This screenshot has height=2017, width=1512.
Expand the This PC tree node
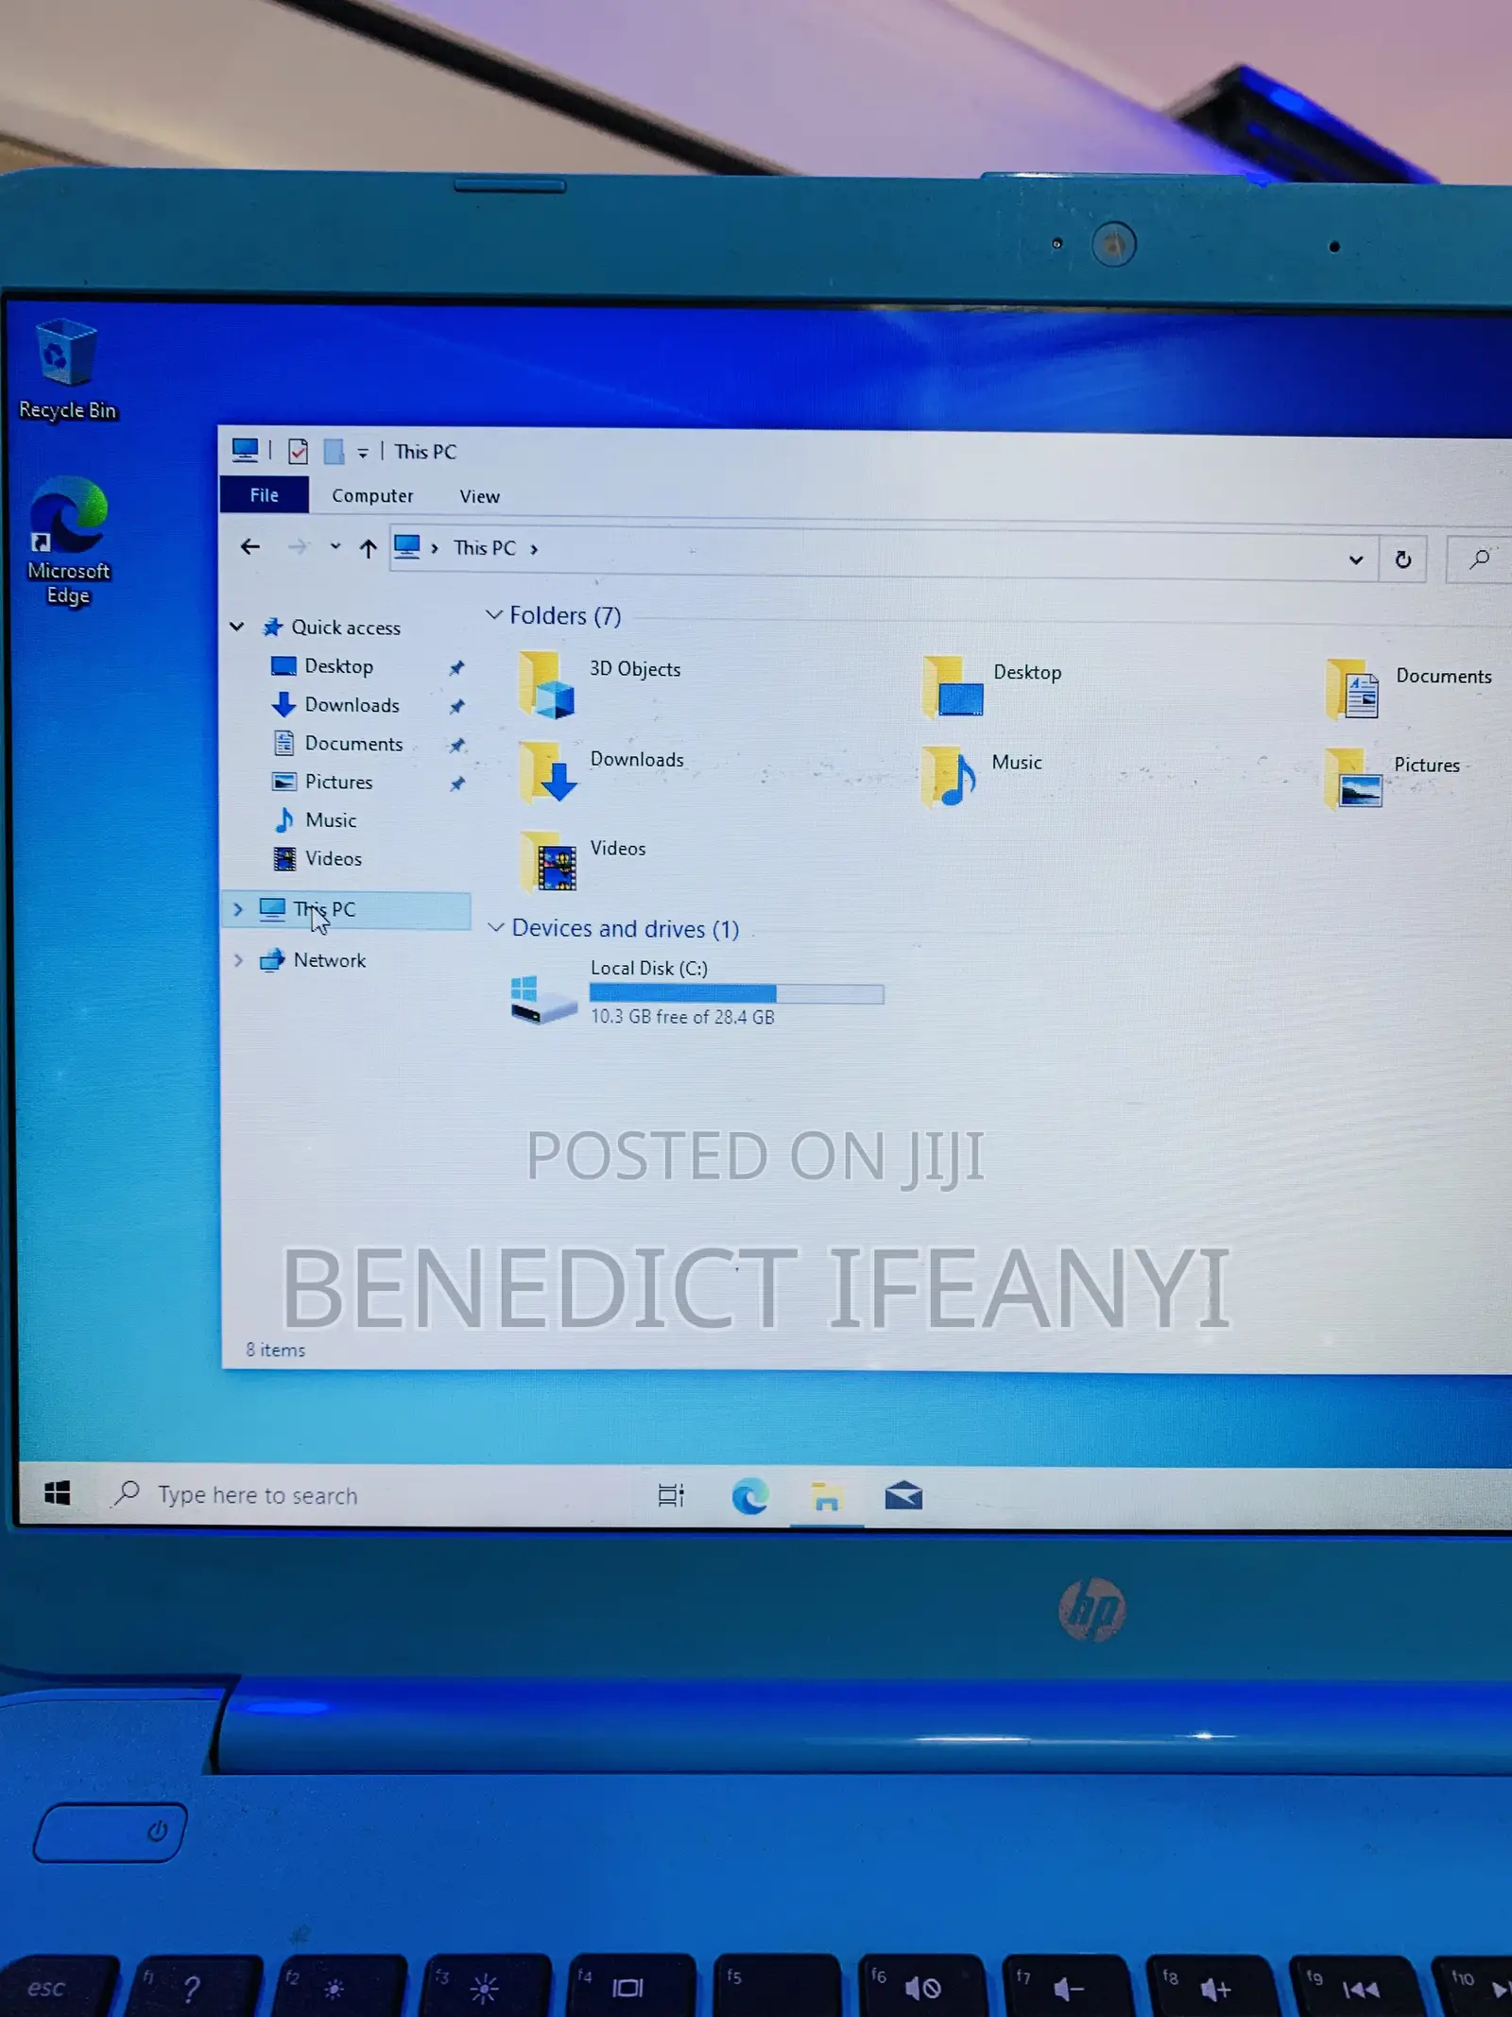238,908
